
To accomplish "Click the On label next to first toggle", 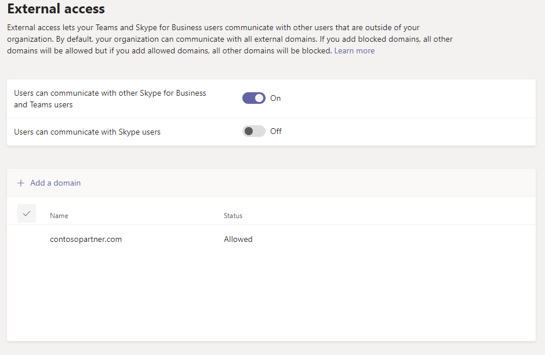I will pyautogui.click(x=275, y=99).
